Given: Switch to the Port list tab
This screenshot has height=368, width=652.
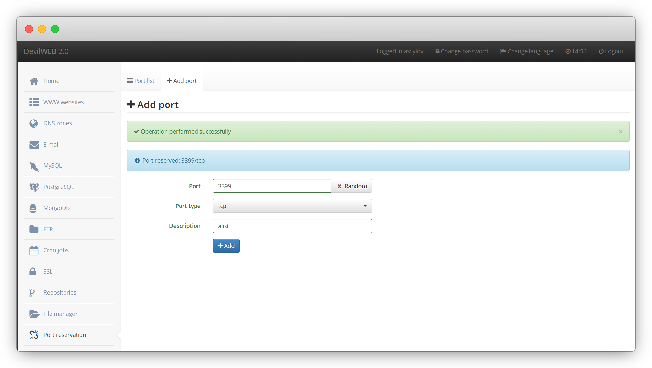Looking at the screenshot, I should tap(141, 81).
